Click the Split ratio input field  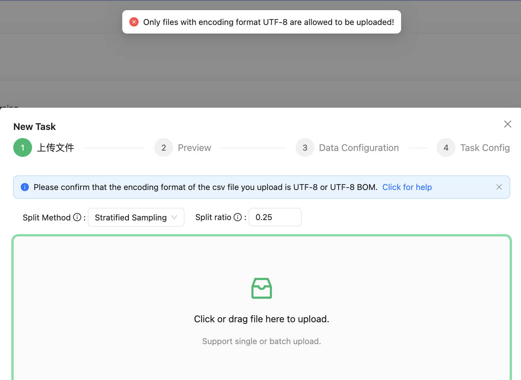tap(275, 217)
